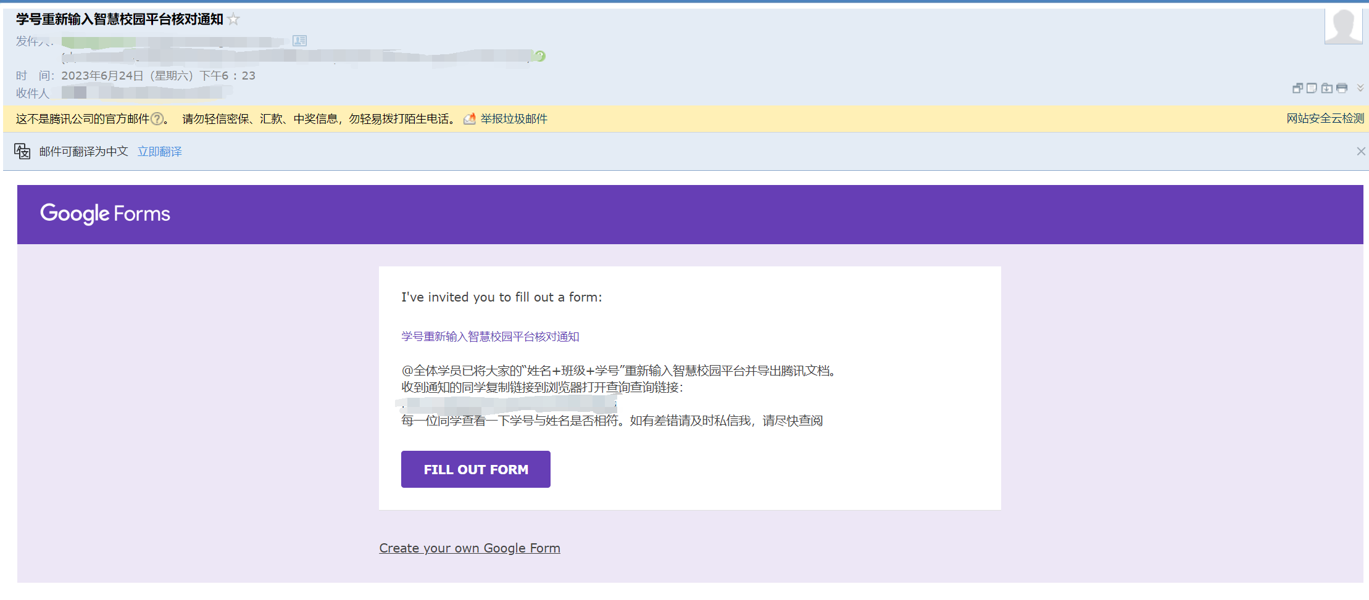
Task: Expand header details with double chevron
Action: point(1360,88)
